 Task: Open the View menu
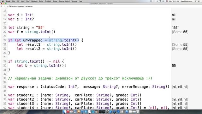(x=23, y=1)
